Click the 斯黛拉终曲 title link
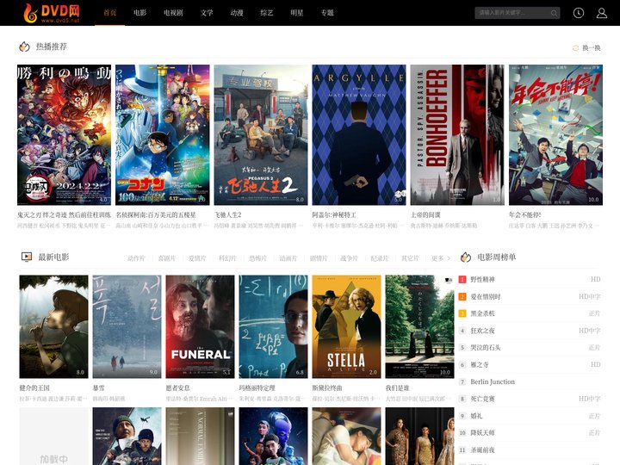This screenshot has width=620, height=465. click(327, 387)
